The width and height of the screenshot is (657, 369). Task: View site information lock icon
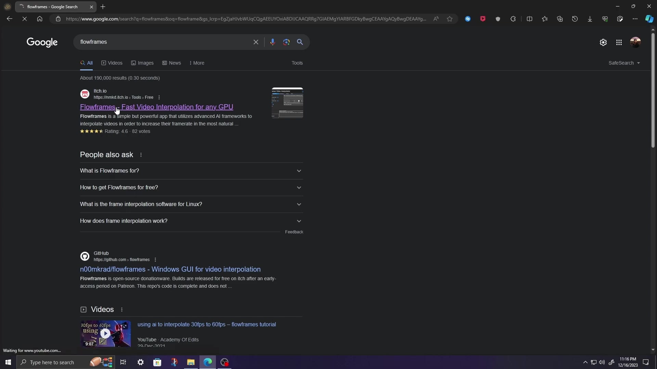pos(58,19)
